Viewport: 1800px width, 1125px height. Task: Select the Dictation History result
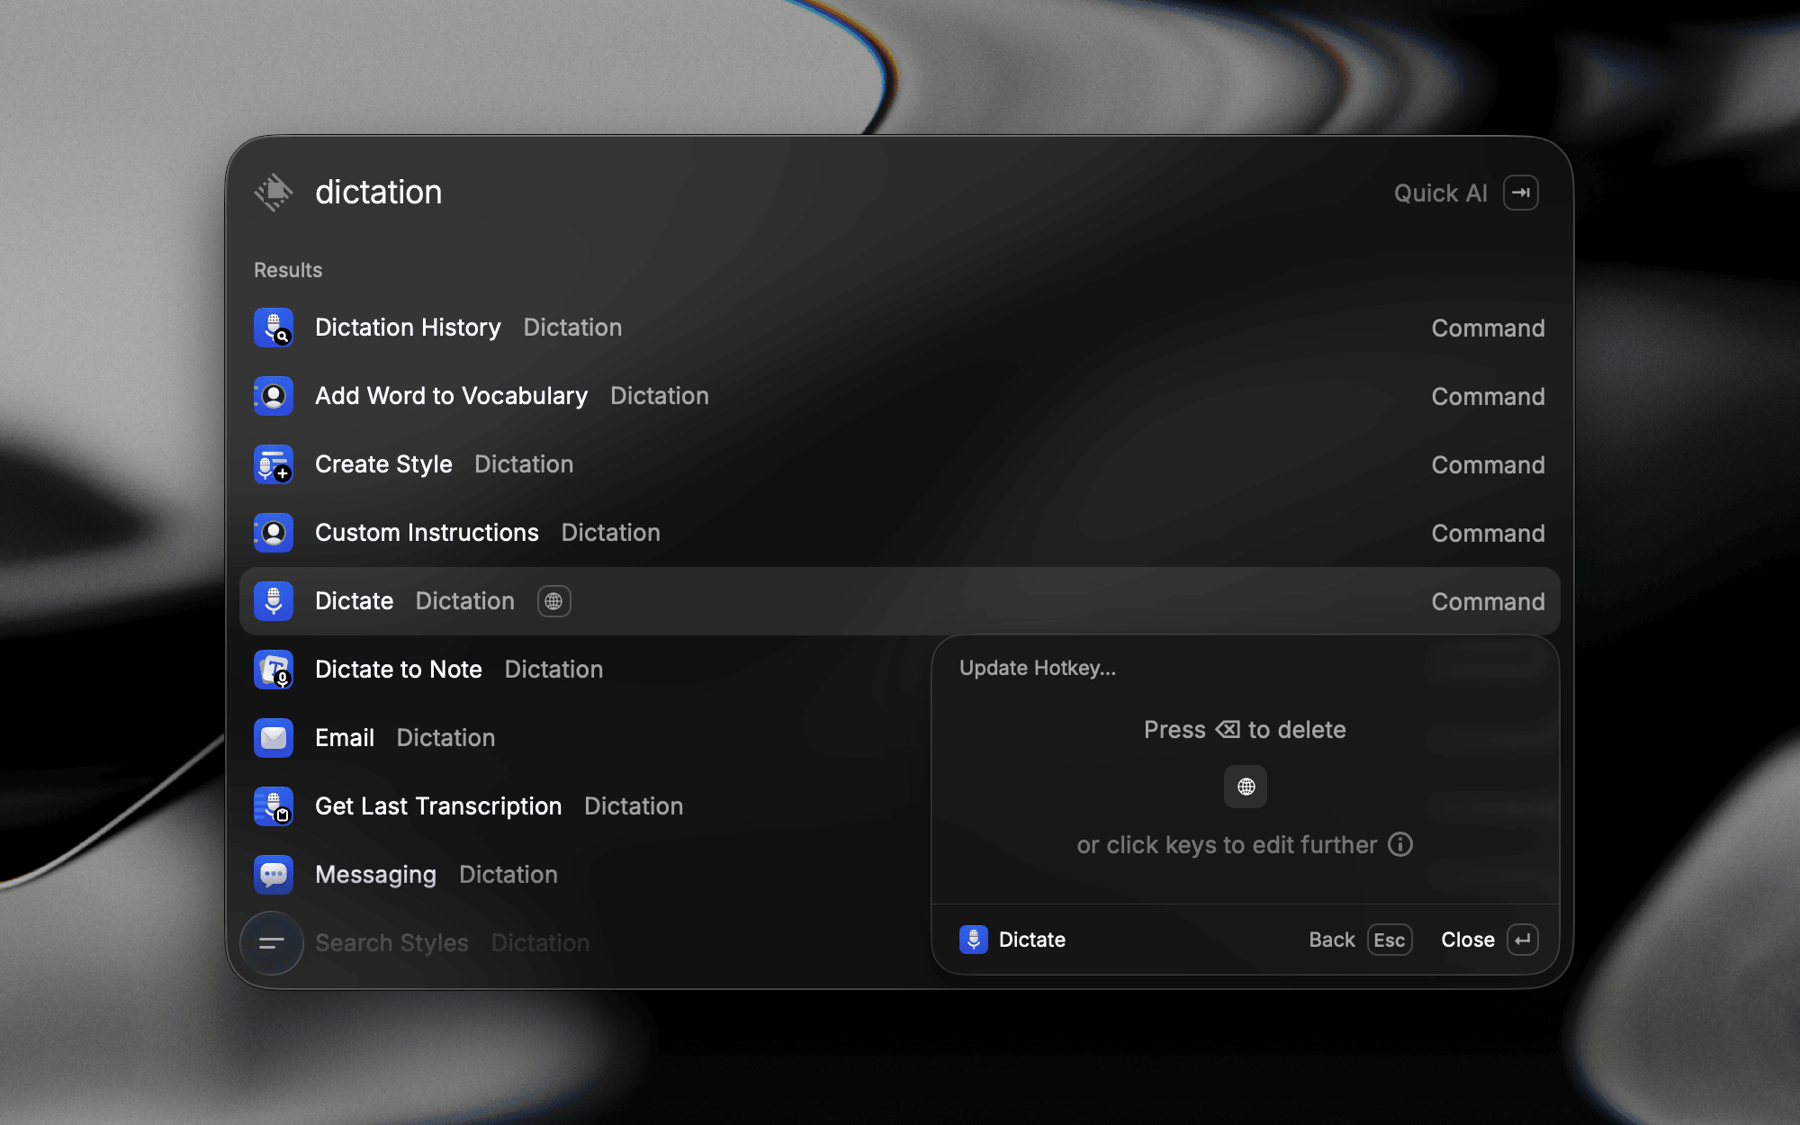click(x=900, y=328)
